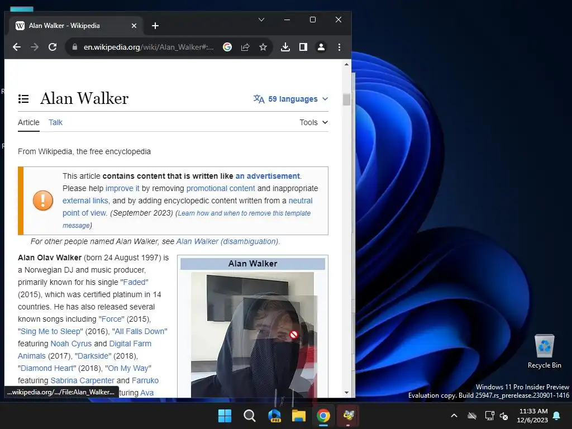The image size is (572, 429).
Task: Select the Alan Walker - Wikipedia browser tab
Action: pos(76,26)
